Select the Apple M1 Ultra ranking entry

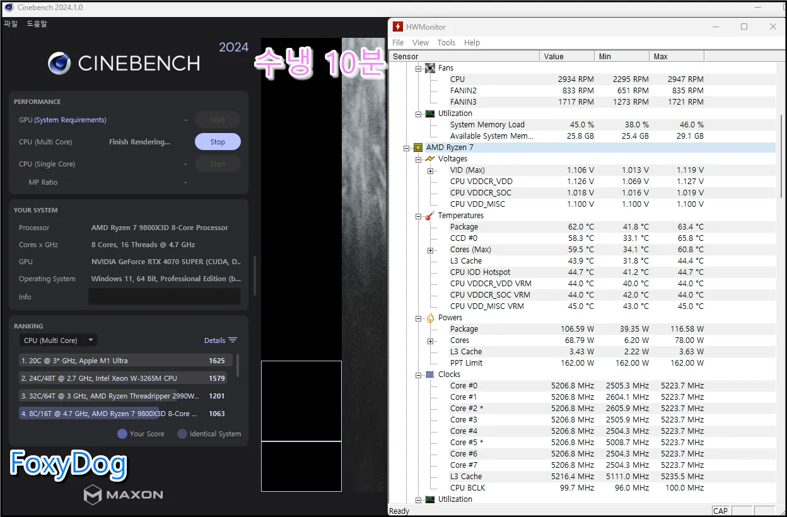(125, 361)
